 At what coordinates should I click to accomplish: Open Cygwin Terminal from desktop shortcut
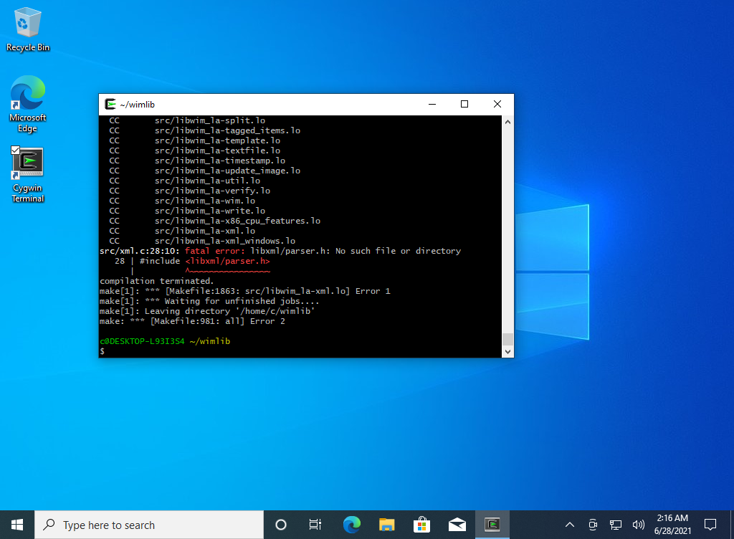27,165
